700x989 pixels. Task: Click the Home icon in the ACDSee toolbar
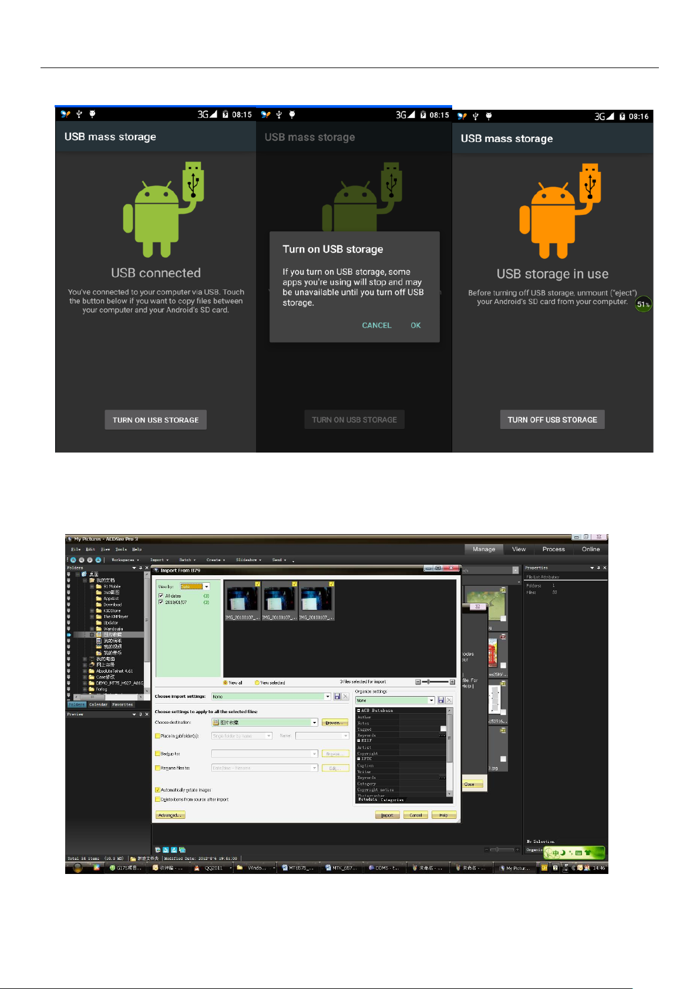73,560
